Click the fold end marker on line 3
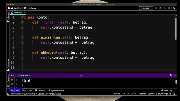 pos(22,27)
